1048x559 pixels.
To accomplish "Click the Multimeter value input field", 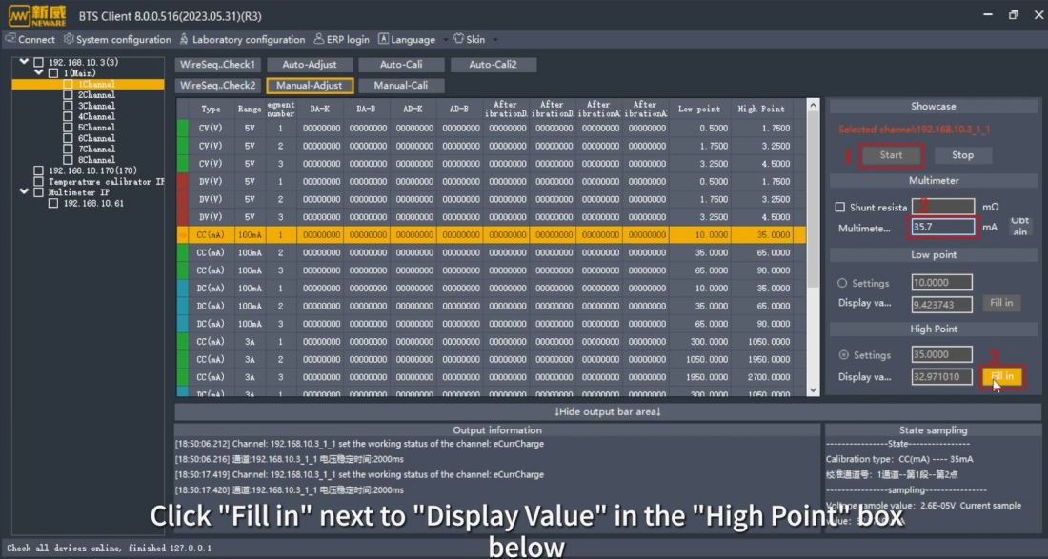I will click(x=942, y=227).
